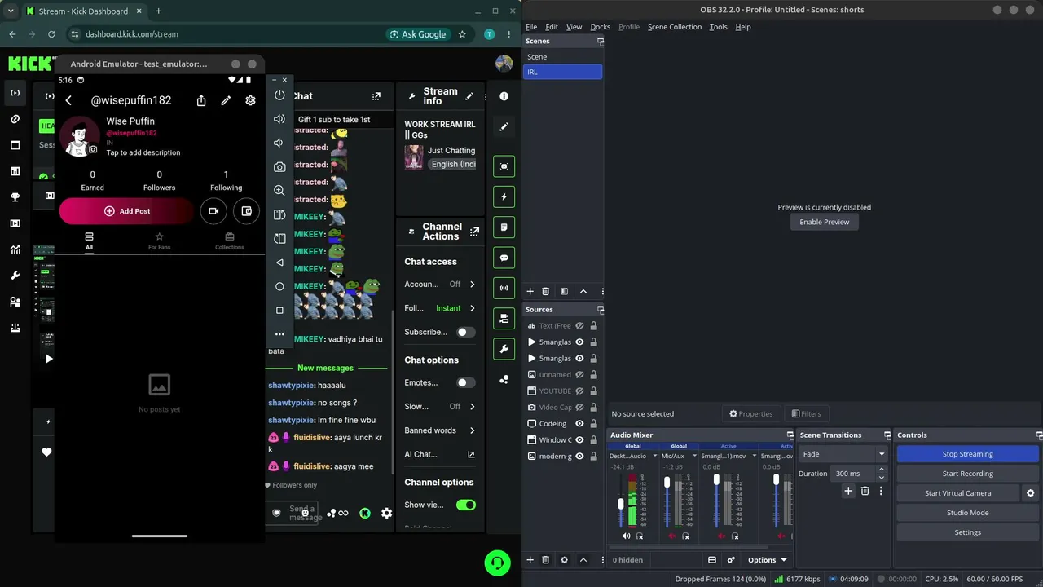Unlock the Video Cap source
The image size is (1043, 587).
tap(593, 408)
